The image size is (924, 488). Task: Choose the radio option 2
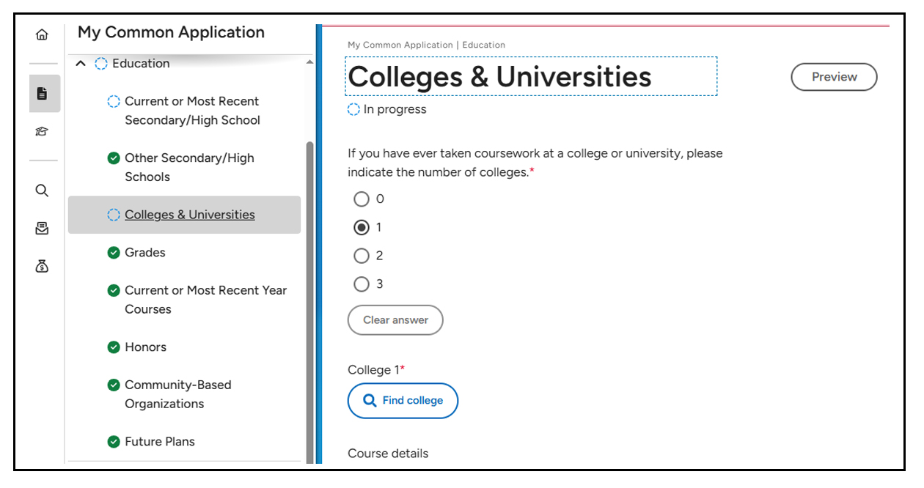pos(362,255)
